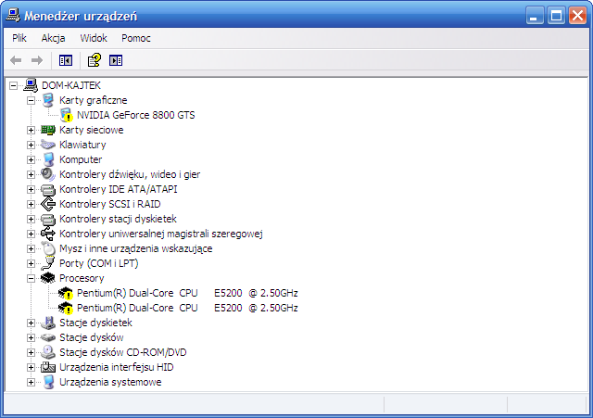The image size is (593, 418).
Task: Select the Procesory label
Action: pyautogui.click(x=82, y=278)
